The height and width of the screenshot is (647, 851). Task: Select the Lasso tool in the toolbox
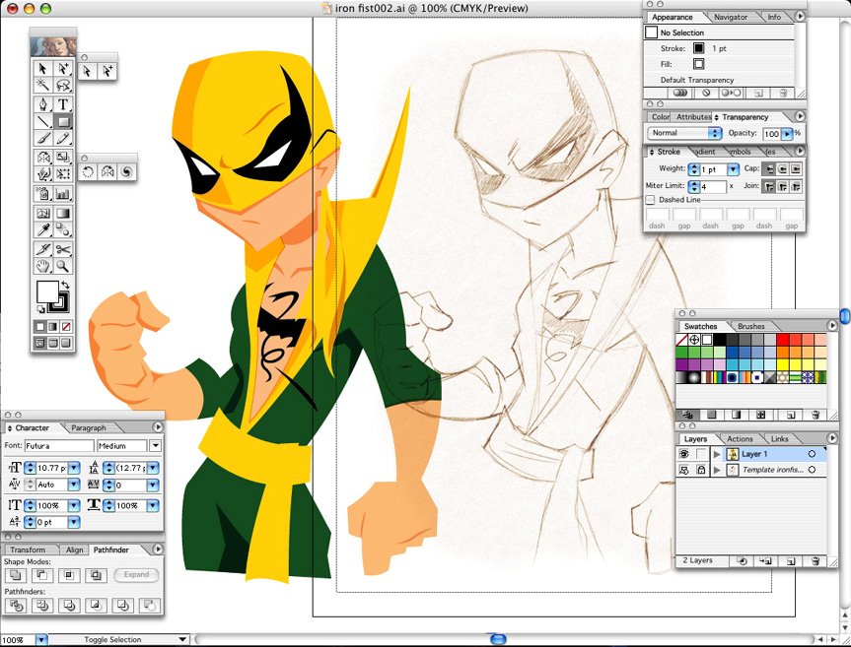(x=63, y=85)
